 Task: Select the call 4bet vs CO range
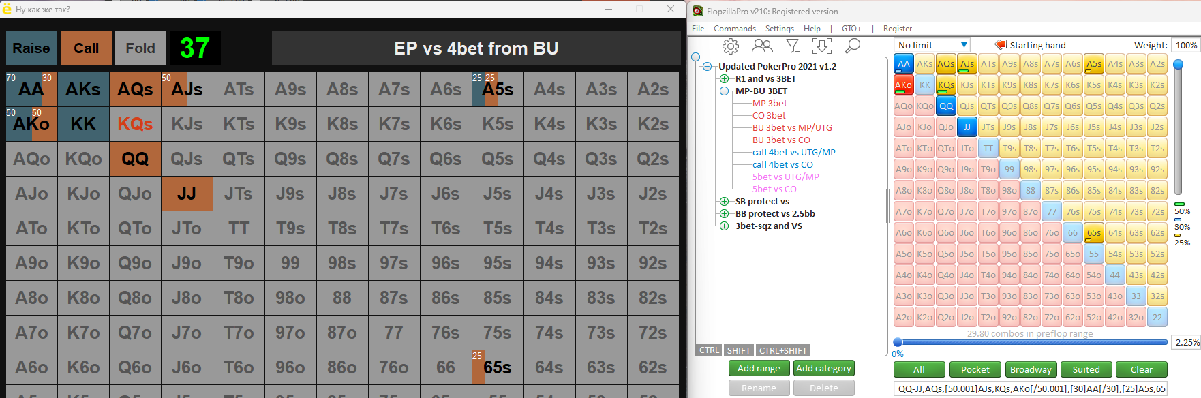[782, 164]
